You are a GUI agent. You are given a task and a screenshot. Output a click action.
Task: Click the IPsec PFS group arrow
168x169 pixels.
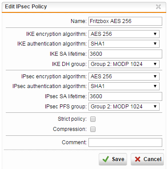coord(155,107)
